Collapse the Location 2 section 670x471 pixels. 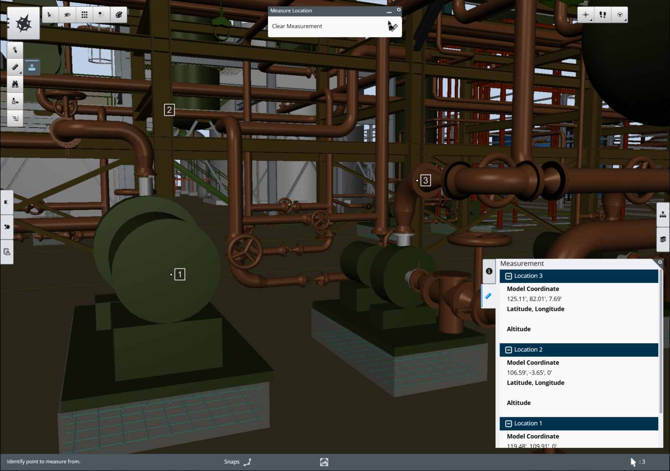(x=508, y=350)
